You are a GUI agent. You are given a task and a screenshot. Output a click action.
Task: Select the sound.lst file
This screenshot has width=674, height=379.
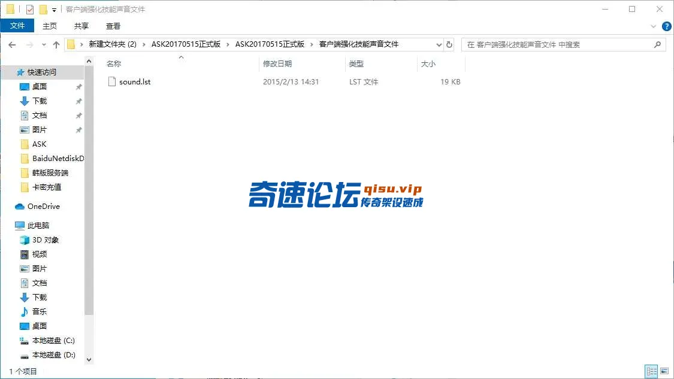135,81
